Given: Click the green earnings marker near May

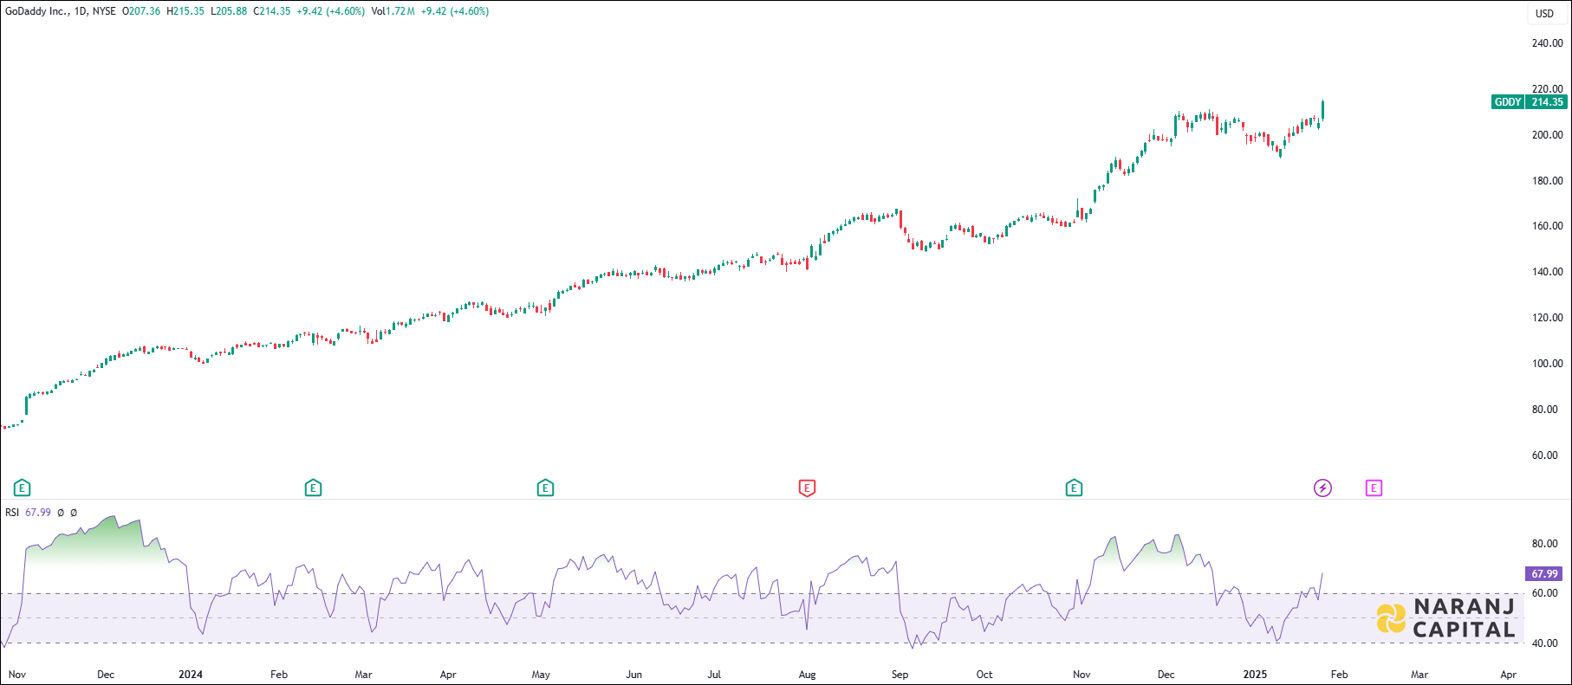Looking at the screenshot, I should [545, 488].
